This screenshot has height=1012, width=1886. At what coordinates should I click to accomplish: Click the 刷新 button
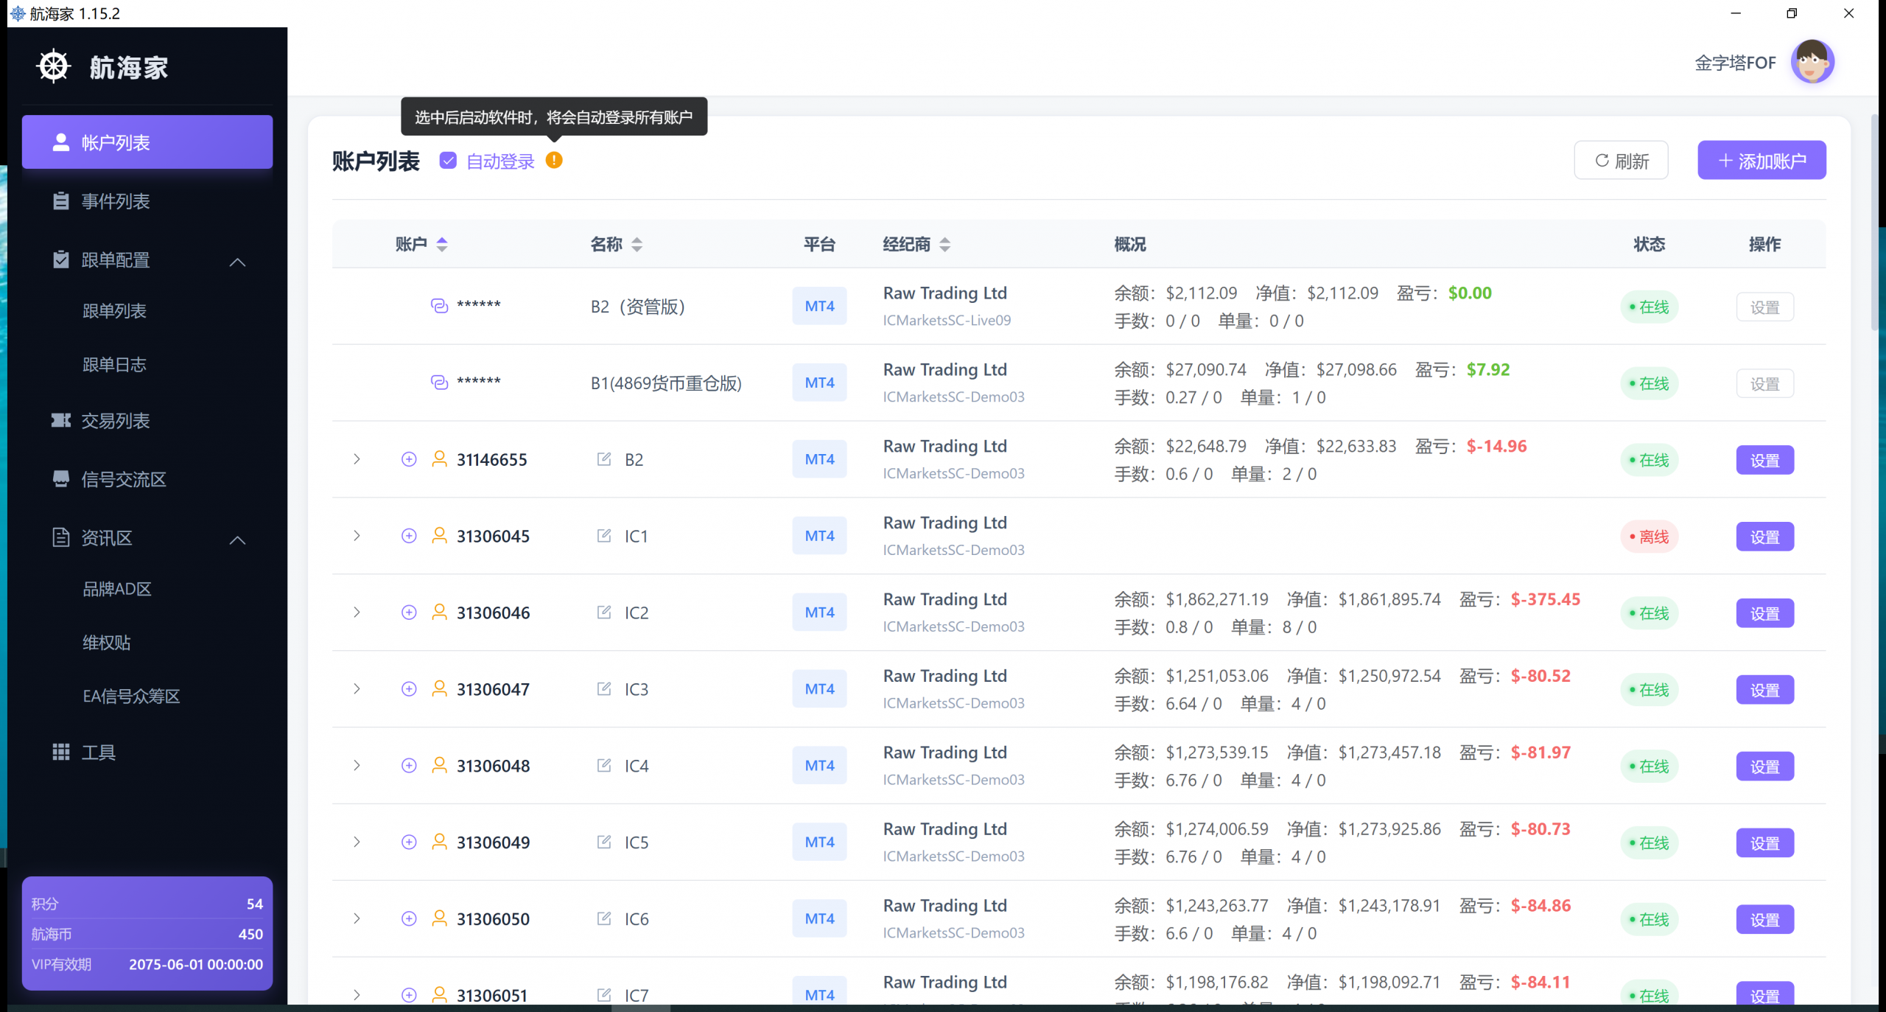1621,161
